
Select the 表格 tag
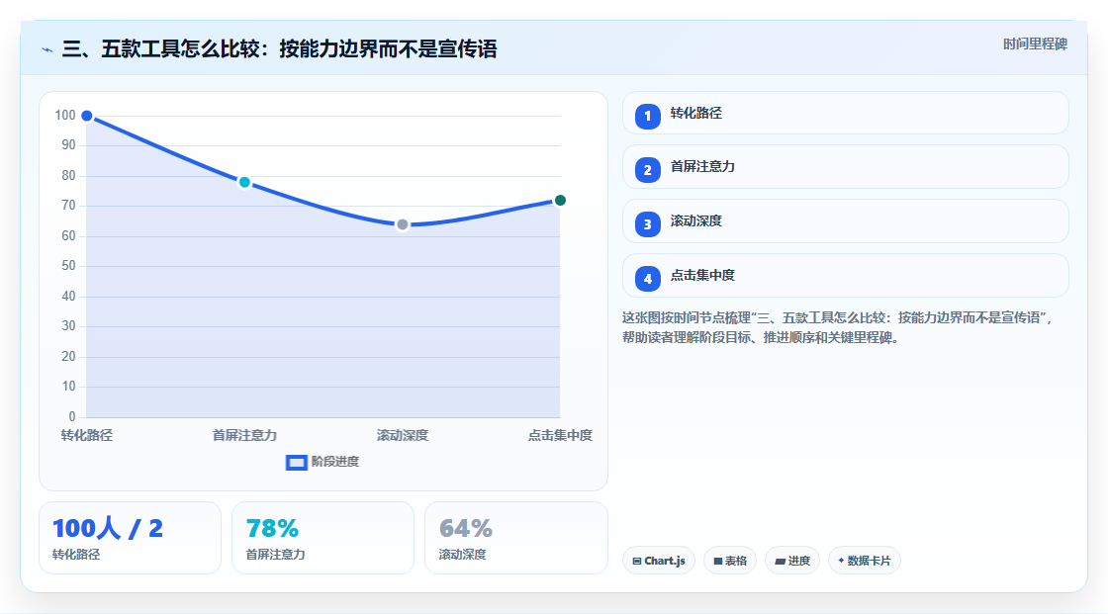pyautogui.click(x=730, y=561)
